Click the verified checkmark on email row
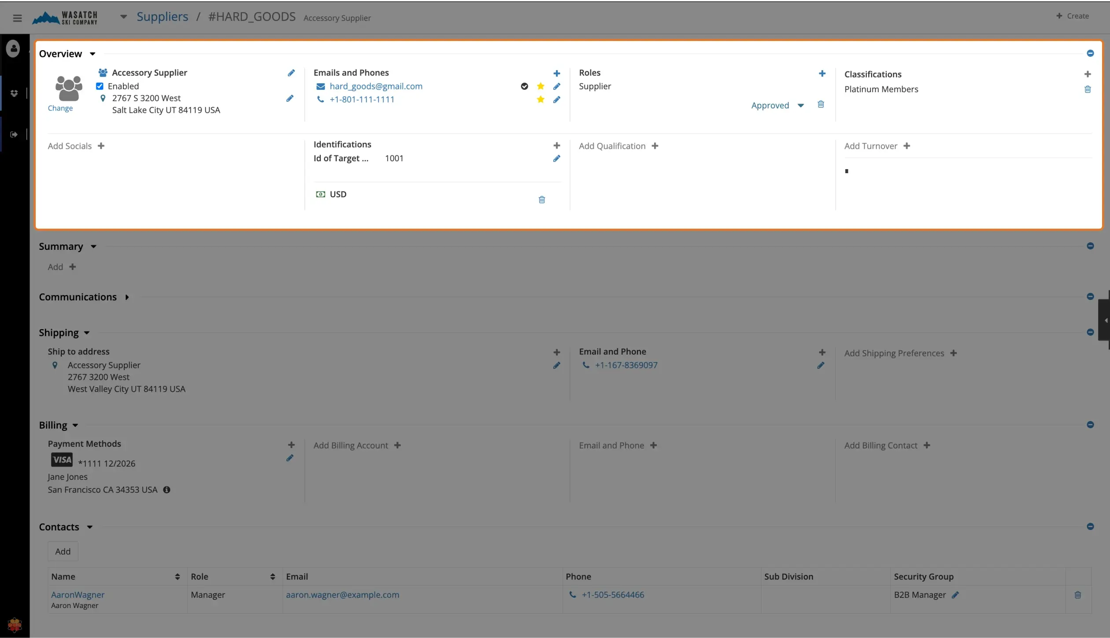1110x638 pixels. pos(524,86)
